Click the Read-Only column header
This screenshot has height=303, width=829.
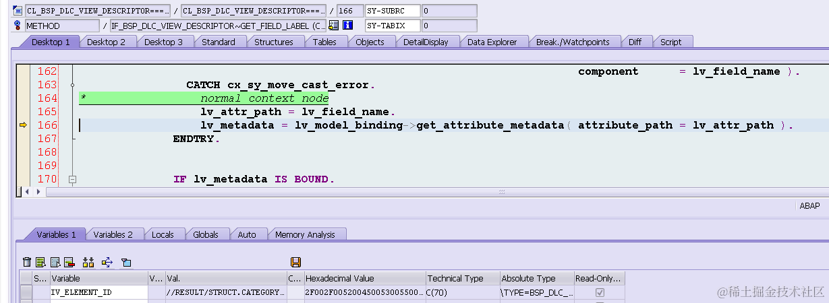tap(600, 278)
